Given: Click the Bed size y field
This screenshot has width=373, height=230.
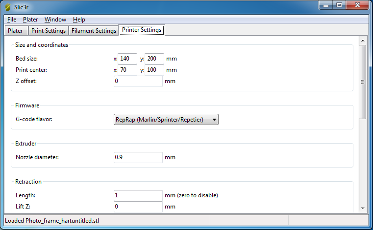Looking at the screenshot, I should (154, 59).
